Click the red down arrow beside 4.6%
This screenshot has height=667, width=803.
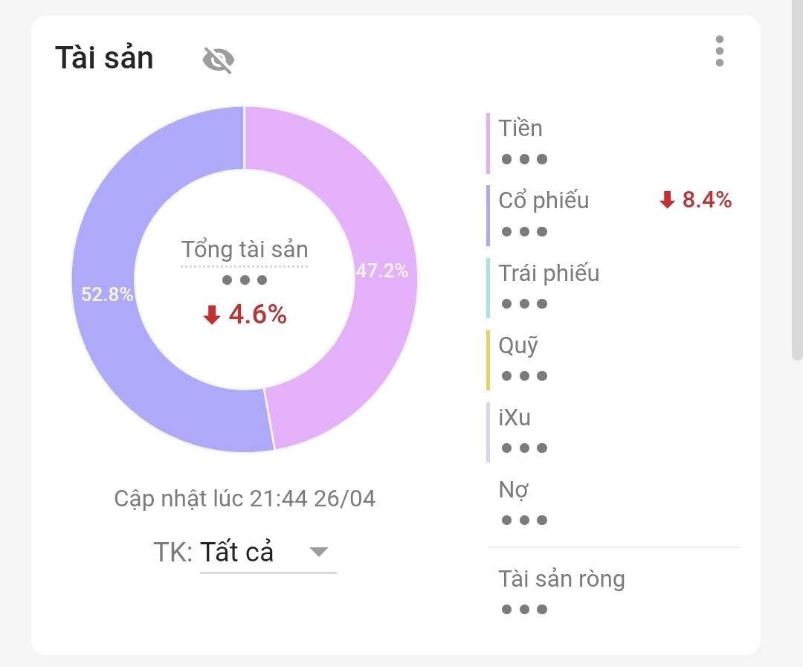coord(212,316)
